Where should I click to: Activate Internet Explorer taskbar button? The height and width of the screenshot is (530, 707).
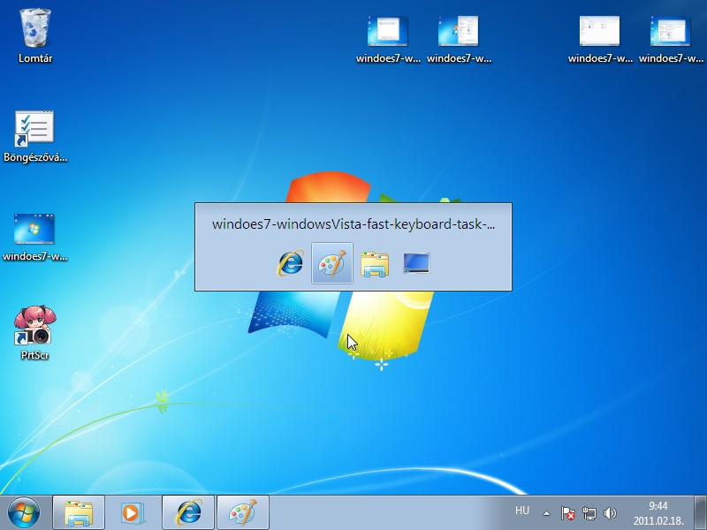(x=188, y=513)
